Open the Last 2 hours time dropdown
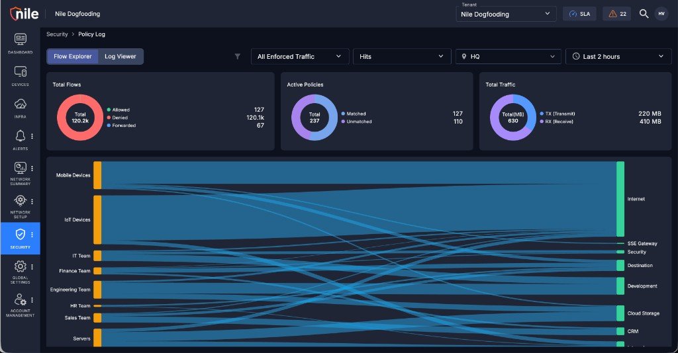Viewport: 678px width, 353px height. [618, 57]
